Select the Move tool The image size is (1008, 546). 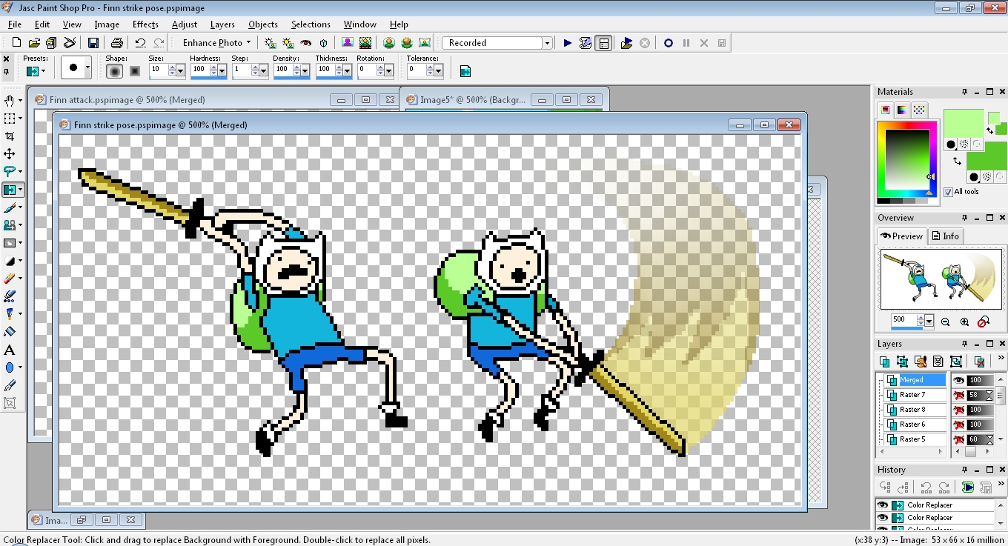pos(10,153)
